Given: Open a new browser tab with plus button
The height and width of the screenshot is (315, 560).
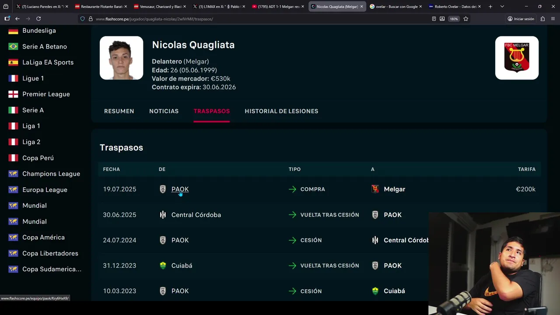Looking at the screenshot, I should click(490, 7).
